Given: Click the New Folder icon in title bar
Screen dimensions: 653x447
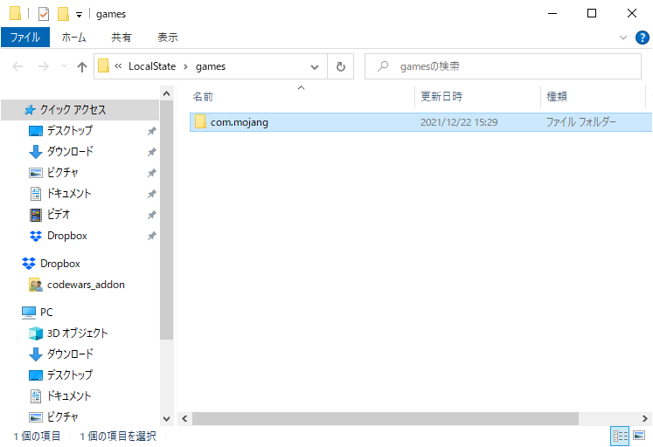Looking at the screenshot, I should click(63, 14).
